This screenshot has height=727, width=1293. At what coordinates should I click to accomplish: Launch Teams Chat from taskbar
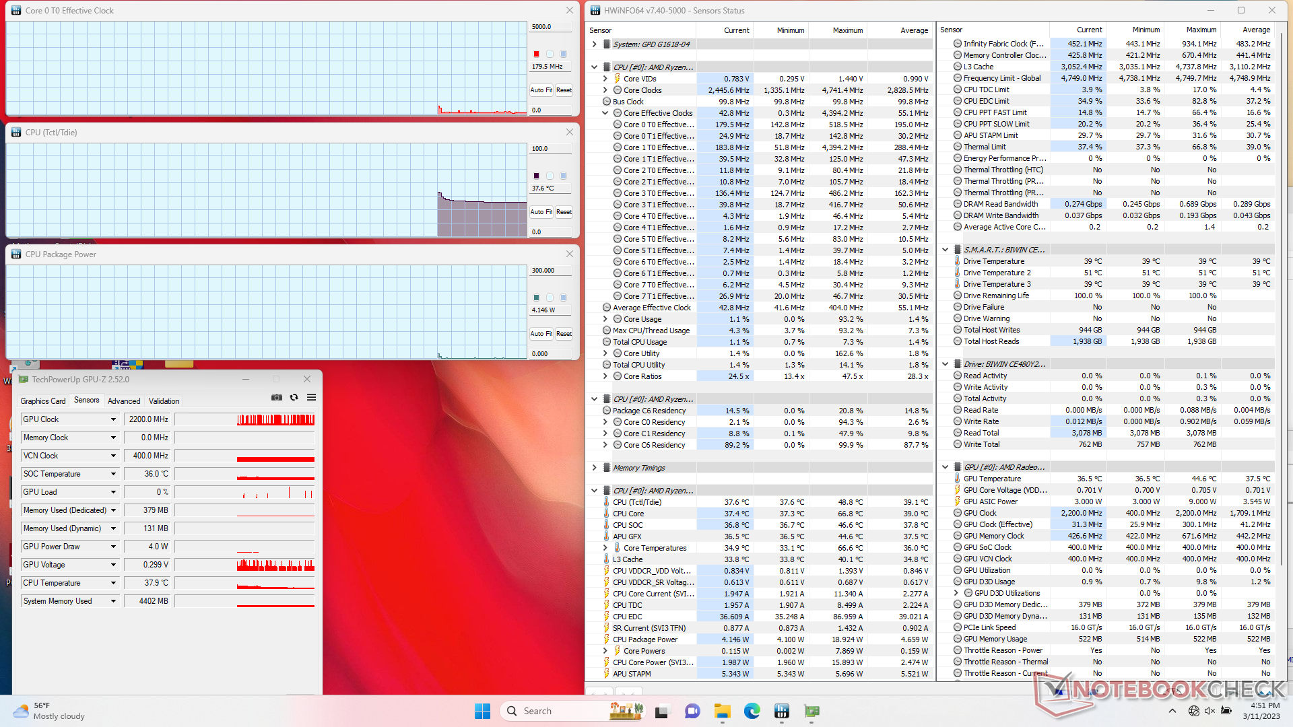692,711
